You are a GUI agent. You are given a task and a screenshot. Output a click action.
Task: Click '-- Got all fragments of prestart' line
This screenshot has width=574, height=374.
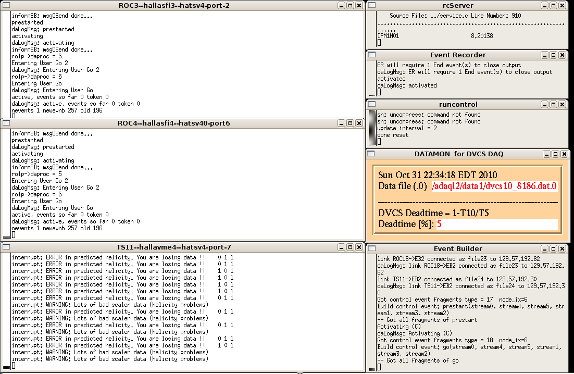pos(427,320)
